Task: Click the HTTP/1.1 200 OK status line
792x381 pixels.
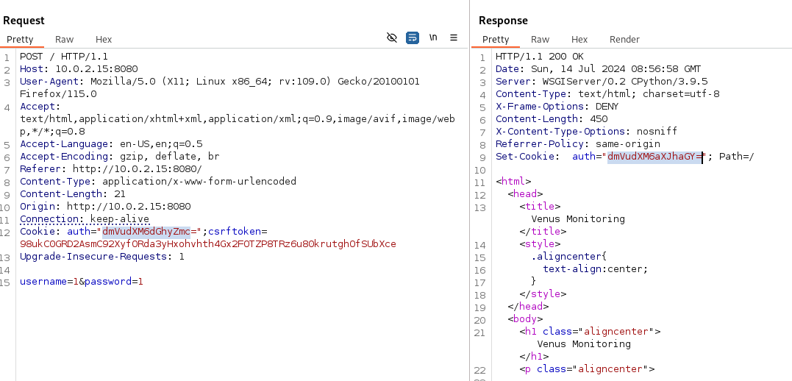Action: click(x=540, y=57)
